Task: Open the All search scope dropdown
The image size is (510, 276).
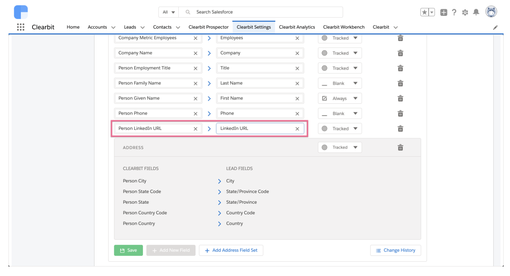Action: (169, 12)
